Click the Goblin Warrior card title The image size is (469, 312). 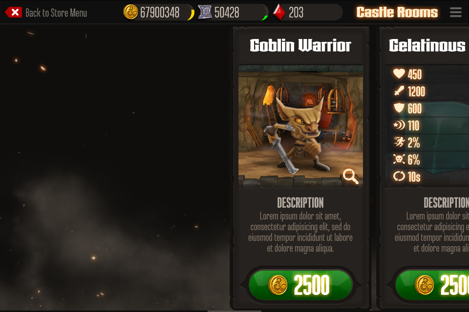pos(300,45)
